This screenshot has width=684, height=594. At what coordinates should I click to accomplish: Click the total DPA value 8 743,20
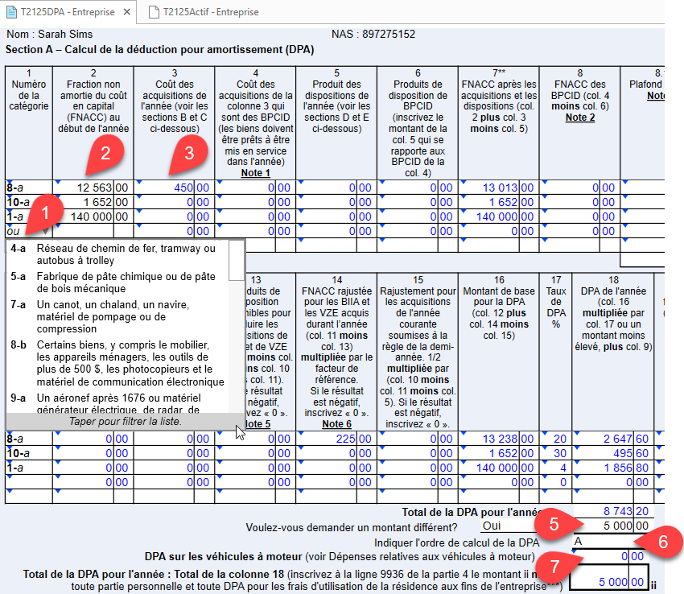tap(613, 511)
